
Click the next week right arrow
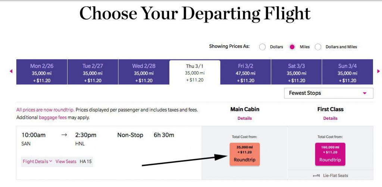pyautogui.click(x=378, y=71)
